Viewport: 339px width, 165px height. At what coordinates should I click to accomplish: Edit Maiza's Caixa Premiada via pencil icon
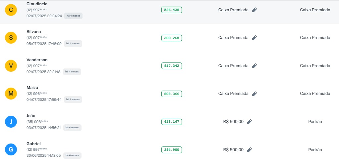click(254, 94)
